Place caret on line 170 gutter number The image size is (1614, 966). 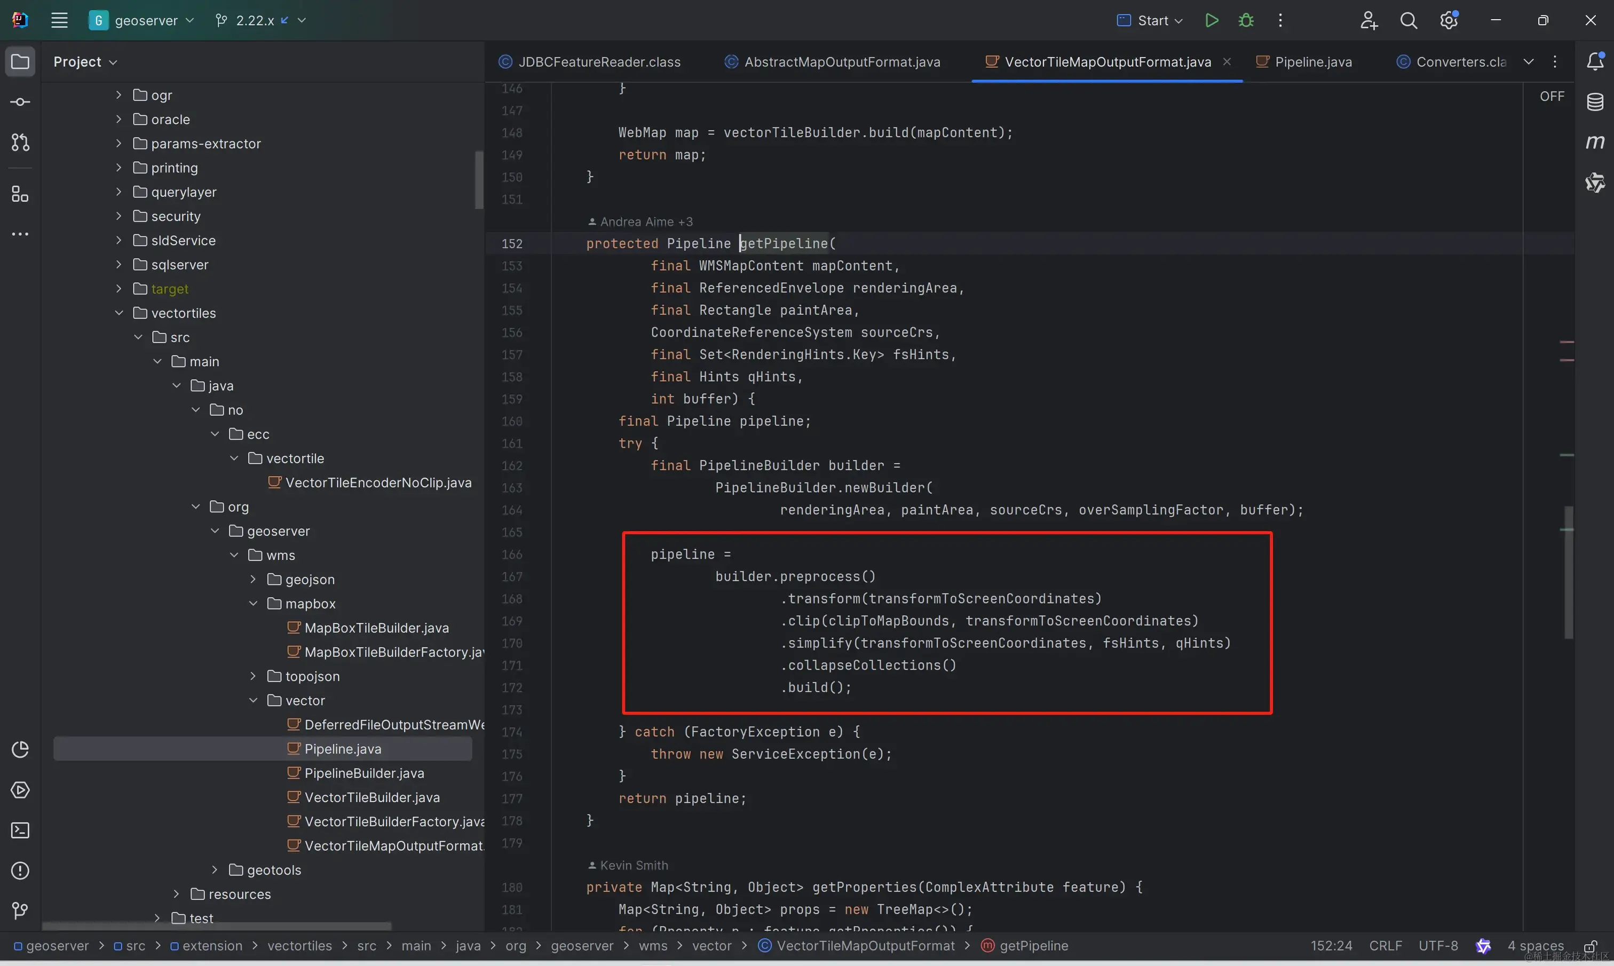511,643
